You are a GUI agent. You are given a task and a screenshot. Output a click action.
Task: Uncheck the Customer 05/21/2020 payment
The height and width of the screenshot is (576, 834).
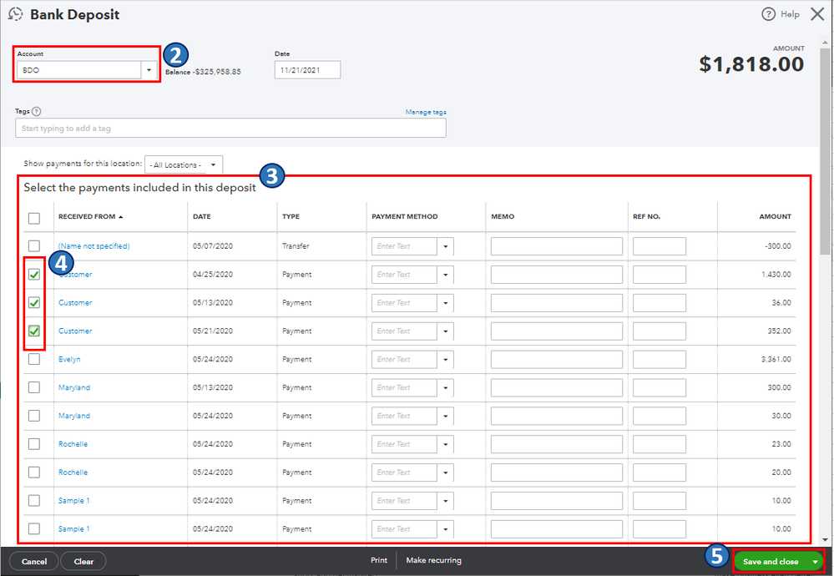[x=34, y=331]
